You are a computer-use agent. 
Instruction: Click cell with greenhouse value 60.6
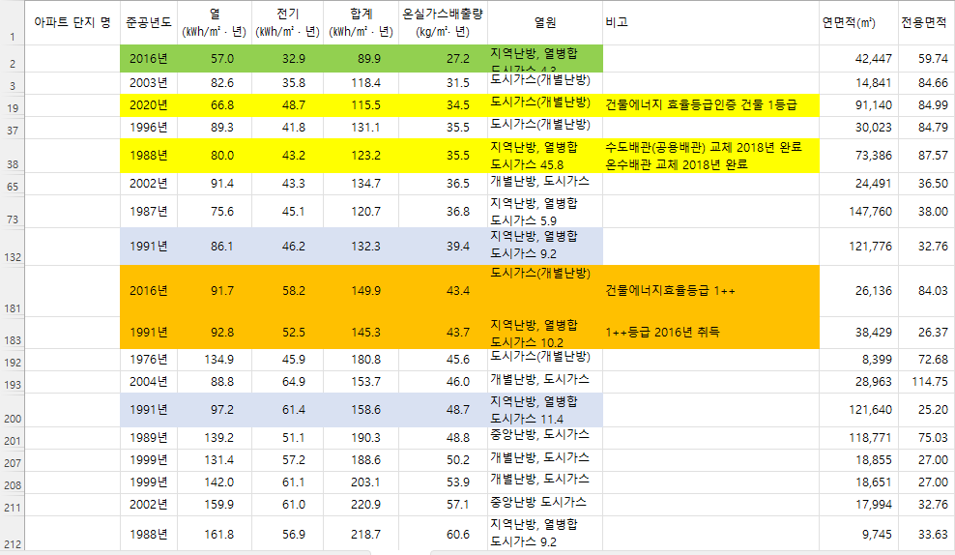(443, 535)
